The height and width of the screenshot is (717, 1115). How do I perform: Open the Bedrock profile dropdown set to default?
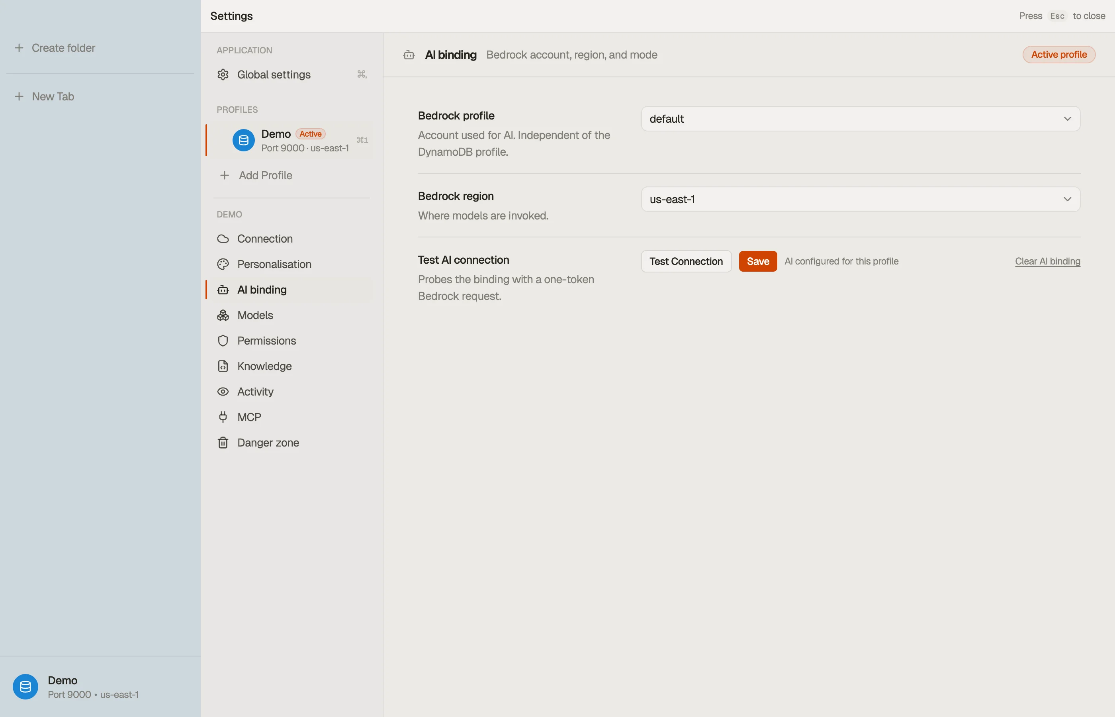[861, 119]
